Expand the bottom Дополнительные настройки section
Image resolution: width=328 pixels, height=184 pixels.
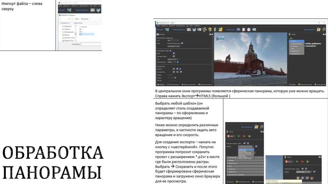[245, 175]
